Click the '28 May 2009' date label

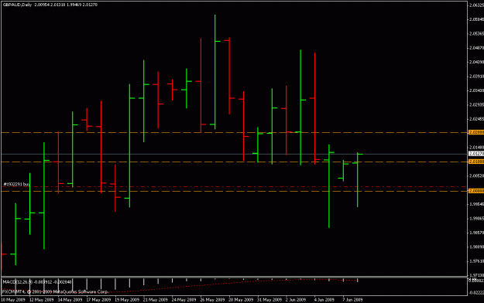[x=241, y=300]
